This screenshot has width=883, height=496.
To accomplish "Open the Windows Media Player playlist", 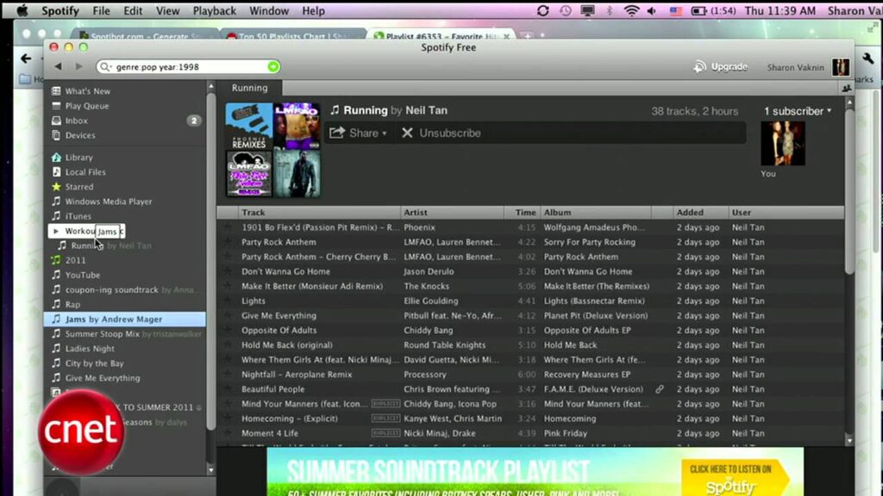I will click(108, 201).
